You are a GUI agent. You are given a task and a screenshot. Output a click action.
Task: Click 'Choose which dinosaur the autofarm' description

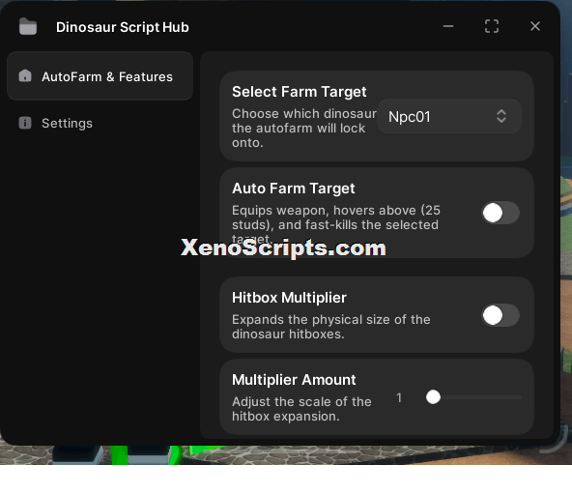(x=304, y=129)
